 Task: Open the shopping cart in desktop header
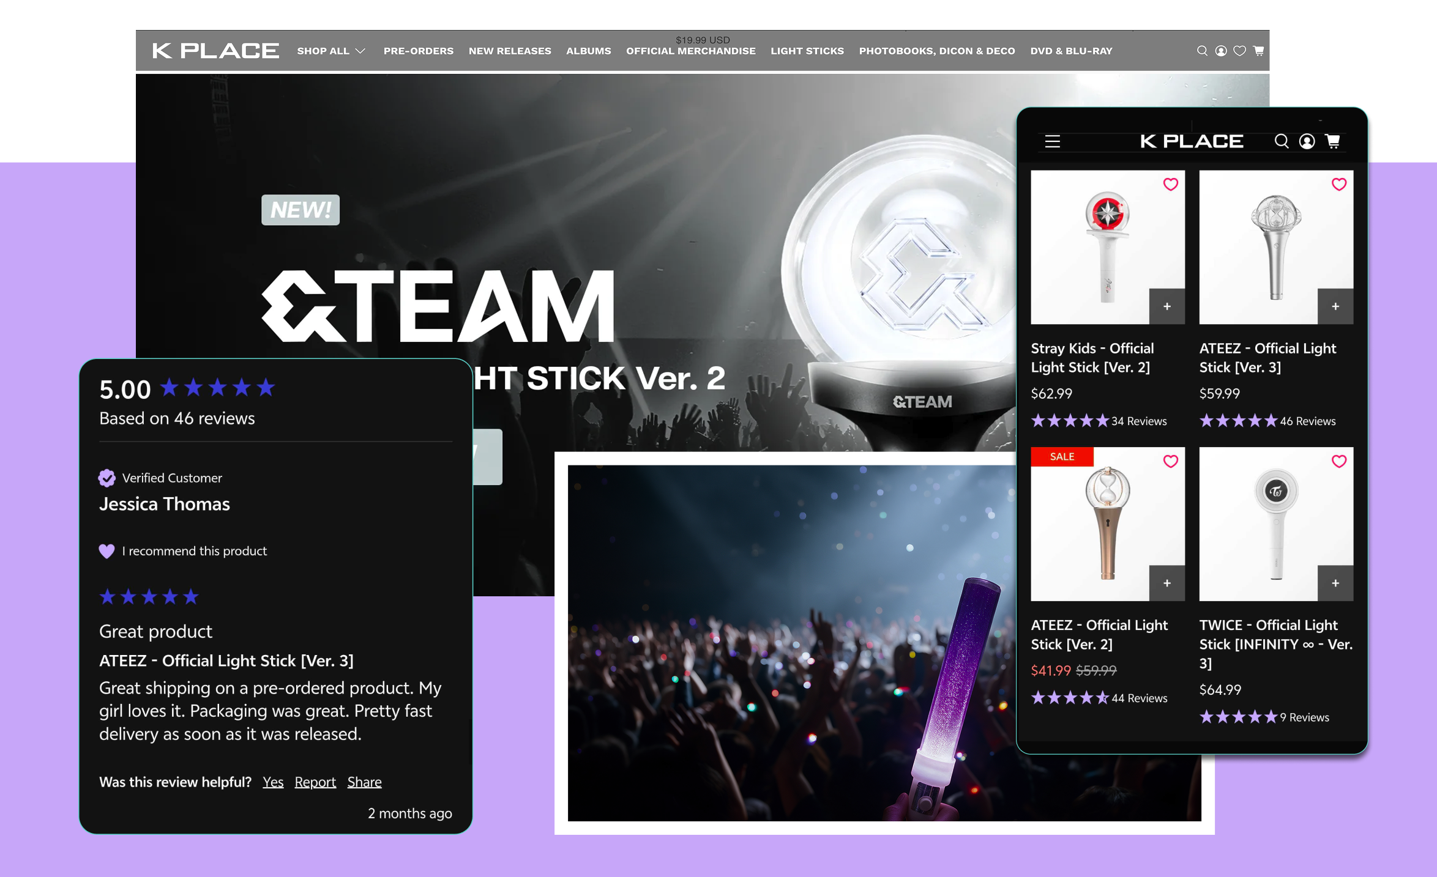[1258, 51]
